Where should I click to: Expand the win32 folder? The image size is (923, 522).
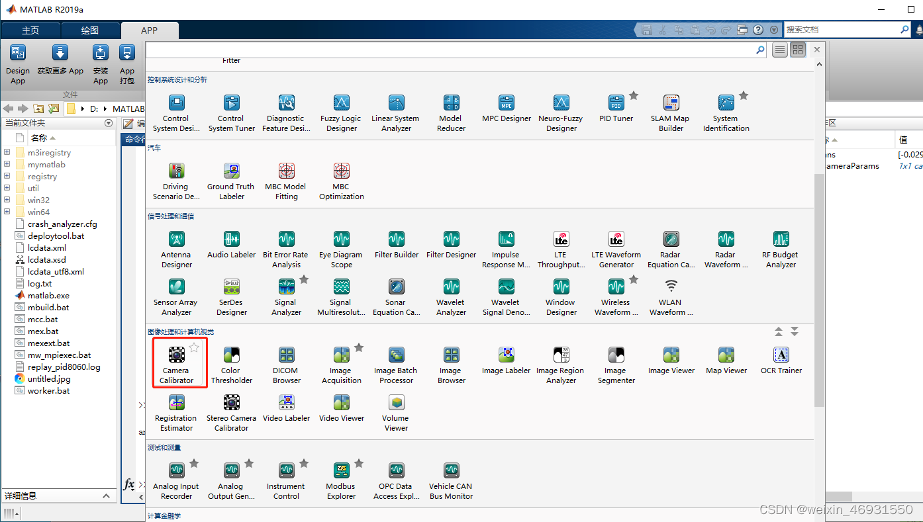tap(7, 200)
